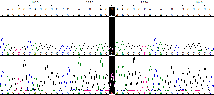Click the 1810 position label on ruler
This screenshot has width=214, height=95.
pos(35,2)
